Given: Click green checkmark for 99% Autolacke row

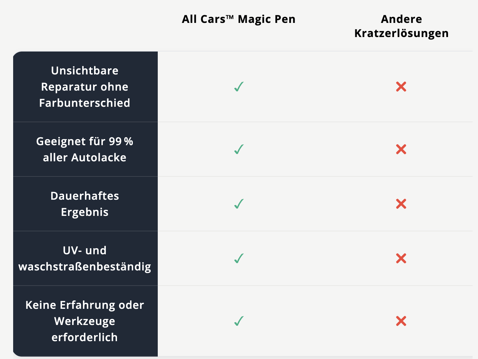Looking at the screenshot, I should click(239, 149).
